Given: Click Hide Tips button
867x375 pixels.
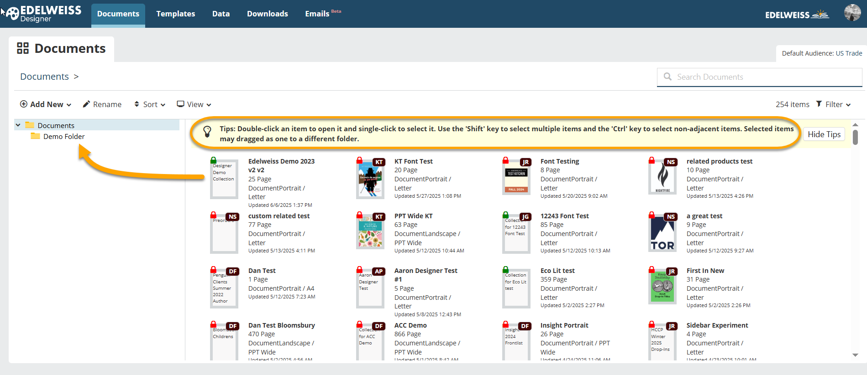Looking at the screenshot, I should click(824, 134).
